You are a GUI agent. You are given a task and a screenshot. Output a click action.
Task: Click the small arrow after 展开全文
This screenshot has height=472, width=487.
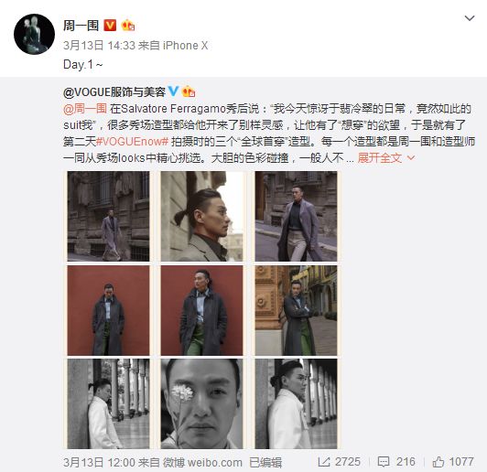tap(411, 158)
